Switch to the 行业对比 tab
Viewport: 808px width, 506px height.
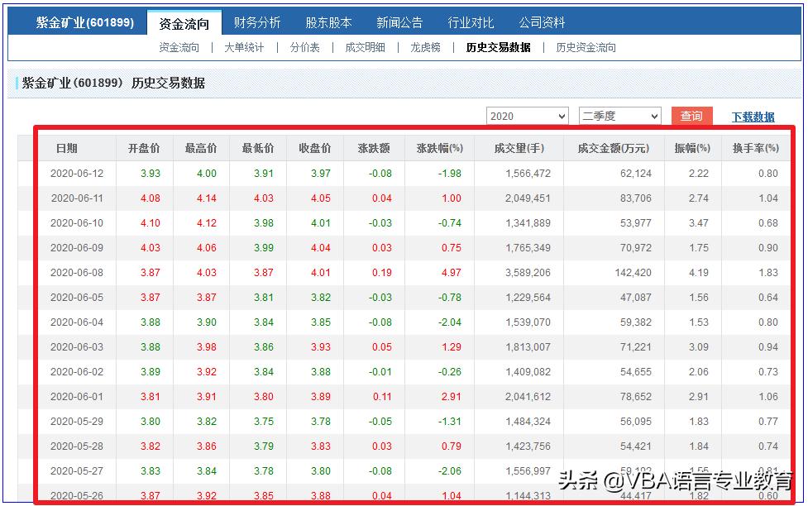click(x=470, y=22)
